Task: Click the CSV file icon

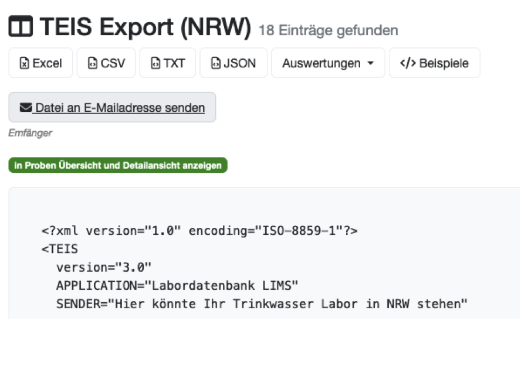Action: pos(92,63)
